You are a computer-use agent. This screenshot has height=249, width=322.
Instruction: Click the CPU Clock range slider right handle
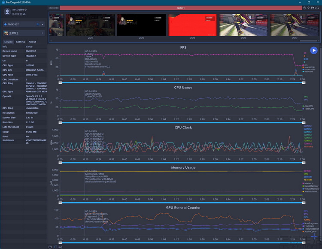point(304,163)
